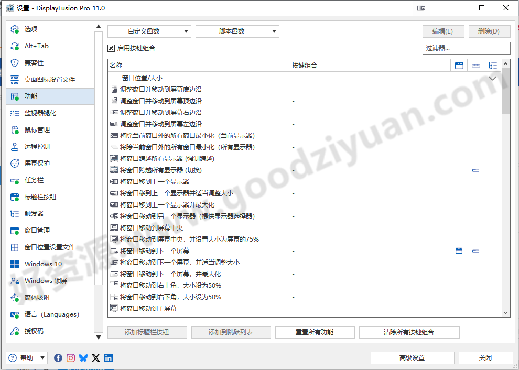Image resolution: width=519 pixels, height=370 pixels.
Task: Toggle 启用按键组合 checkbox
Action: 111,48
